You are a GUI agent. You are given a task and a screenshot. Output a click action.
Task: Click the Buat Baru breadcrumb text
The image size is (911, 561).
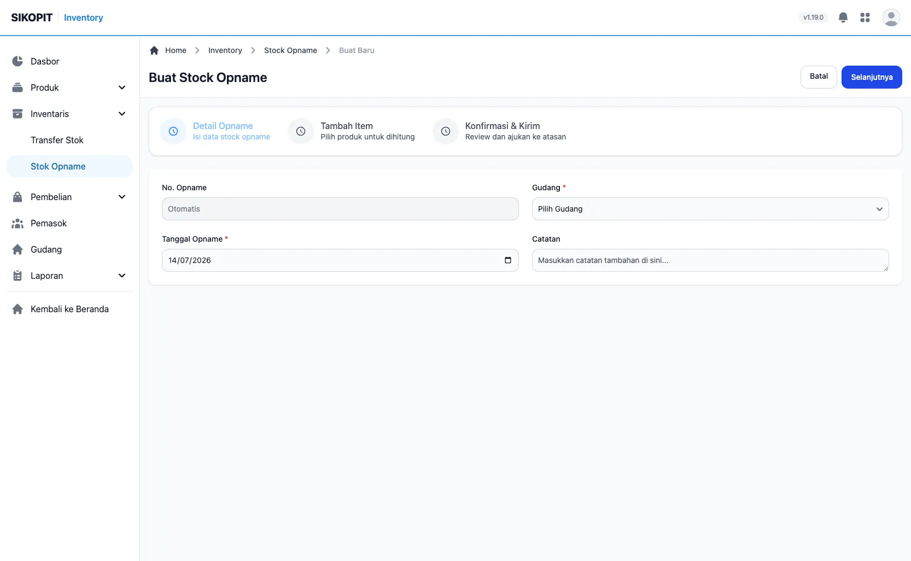point(357,50)
